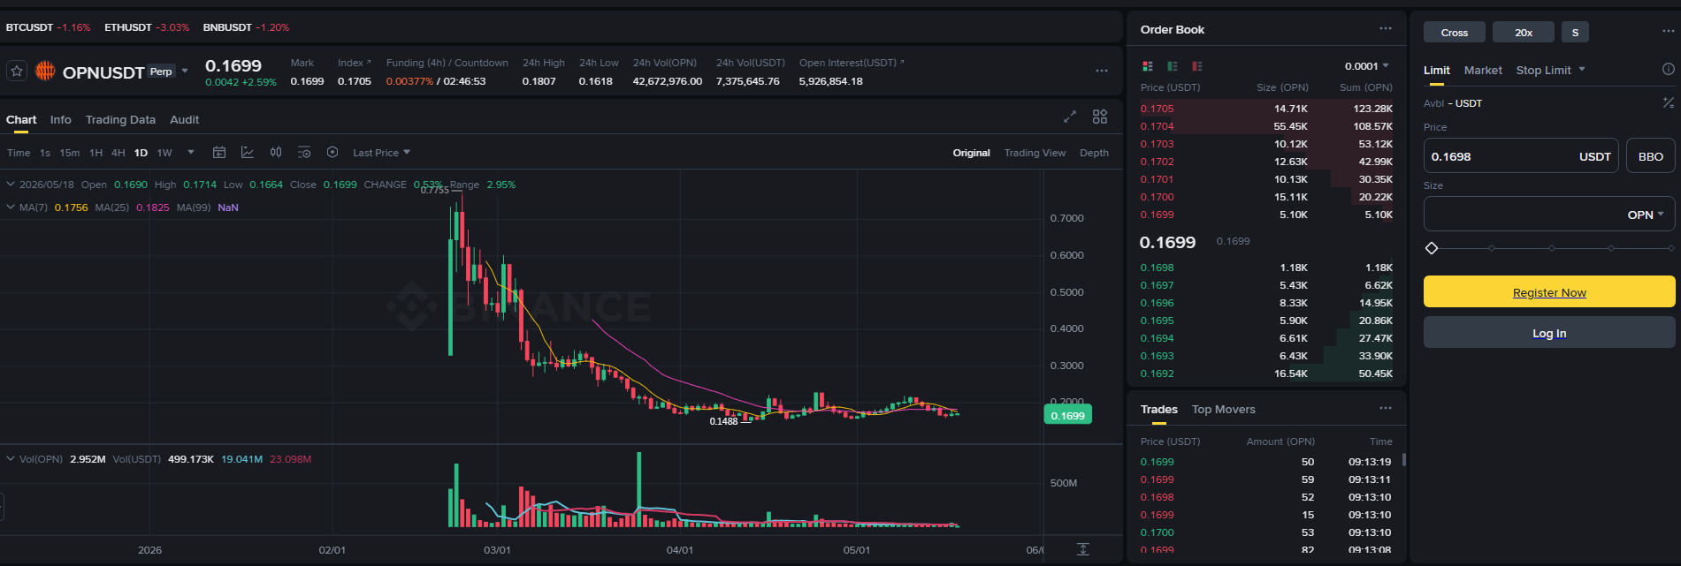
Task: Open candlestick chart style icon
Action: (x=276, y=153)
